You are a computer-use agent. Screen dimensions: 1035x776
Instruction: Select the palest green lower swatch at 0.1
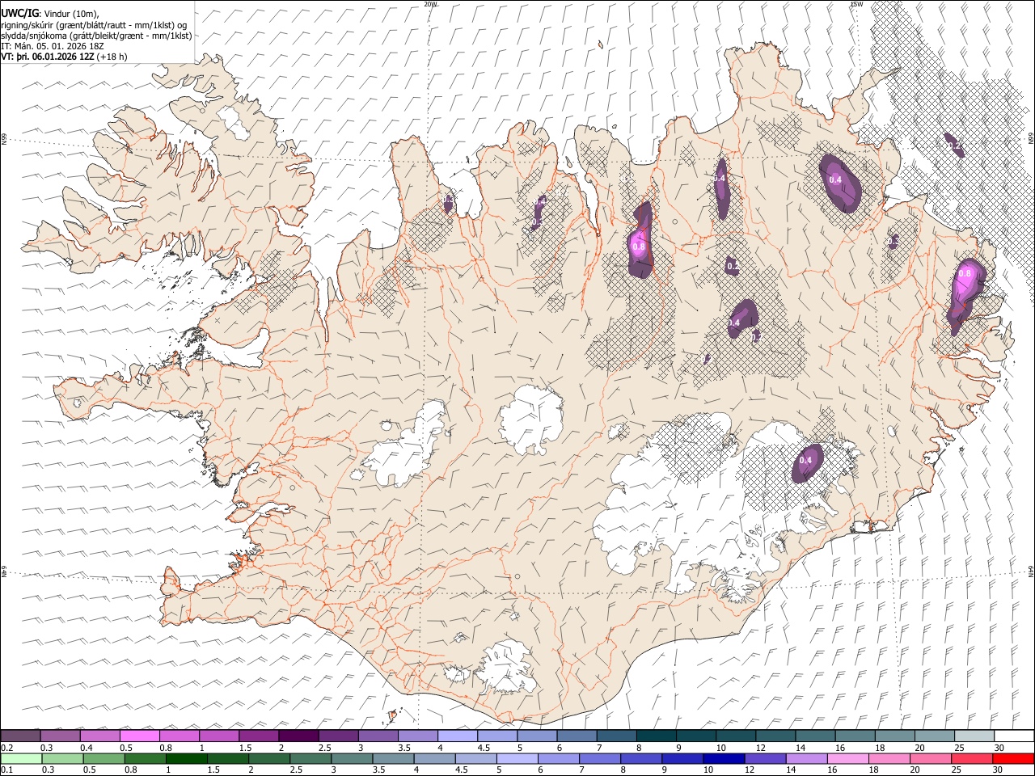pyautogui.click(x=21, y=758)
